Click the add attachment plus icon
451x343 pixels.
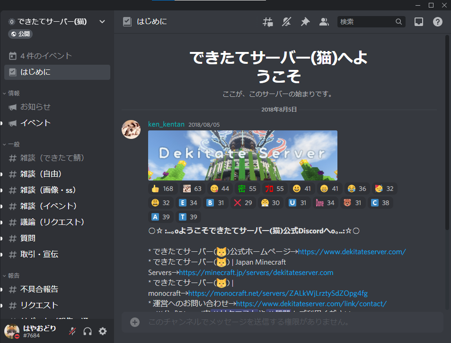coord(134,322)
